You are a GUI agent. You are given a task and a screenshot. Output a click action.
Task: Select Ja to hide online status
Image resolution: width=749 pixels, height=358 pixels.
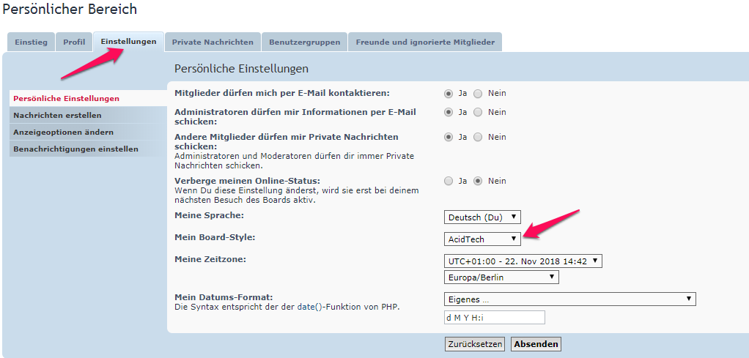tap(449, 182)
